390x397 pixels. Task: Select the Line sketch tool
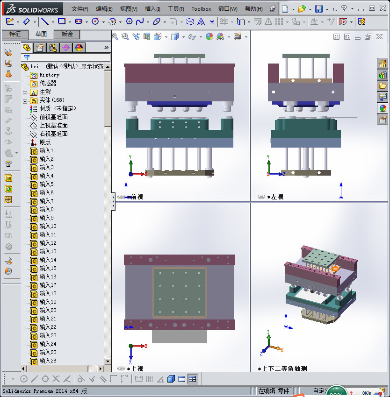coord(44,21)
